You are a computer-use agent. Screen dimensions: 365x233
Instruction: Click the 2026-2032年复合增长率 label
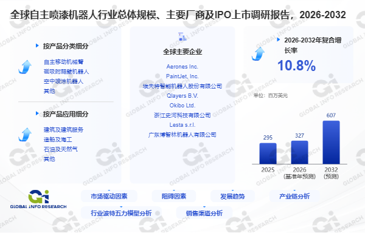313,45
